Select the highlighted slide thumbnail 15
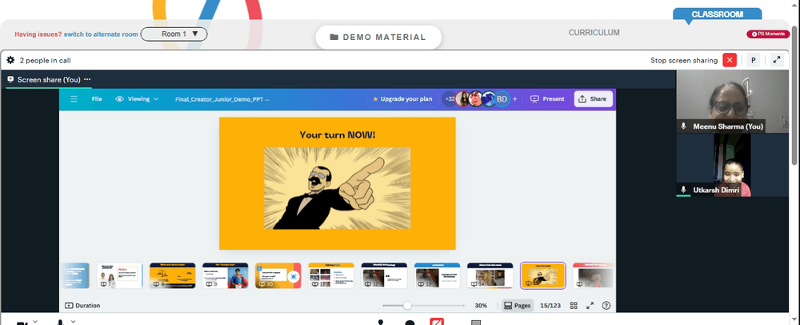 tap(543, 275)
